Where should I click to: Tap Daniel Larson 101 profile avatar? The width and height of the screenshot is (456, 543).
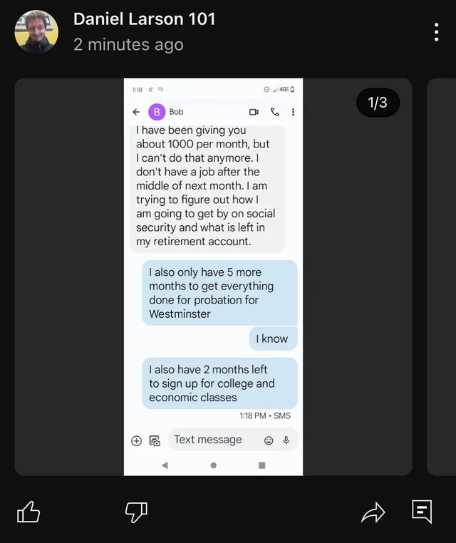click(36, 32)
